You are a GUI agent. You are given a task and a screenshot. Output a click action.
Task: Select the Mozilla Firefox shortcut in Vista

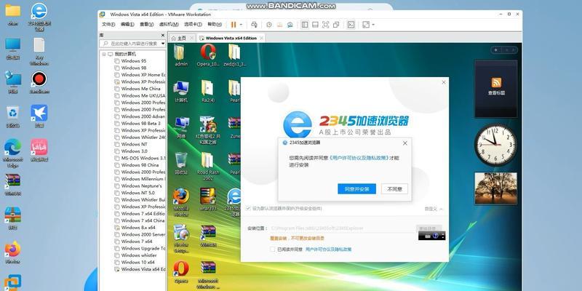point(181,202)
